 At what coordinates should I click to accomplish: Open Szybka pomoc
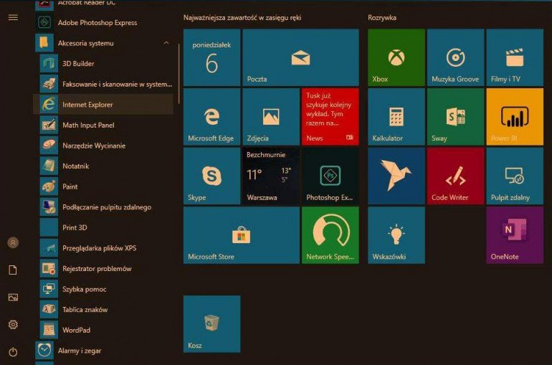tap(104, 289)
